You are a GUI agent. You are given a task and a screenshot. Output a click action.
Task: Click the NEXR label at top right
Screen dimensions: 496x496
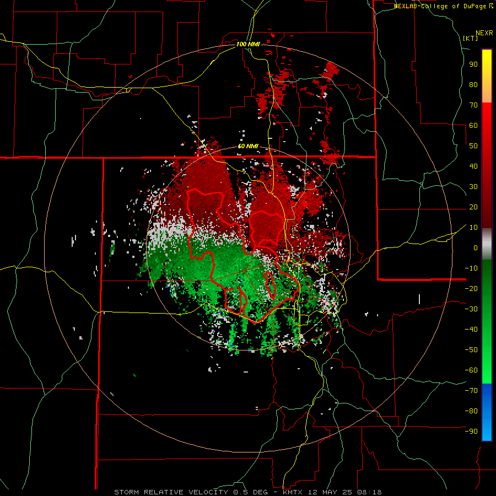pos(484,33)
